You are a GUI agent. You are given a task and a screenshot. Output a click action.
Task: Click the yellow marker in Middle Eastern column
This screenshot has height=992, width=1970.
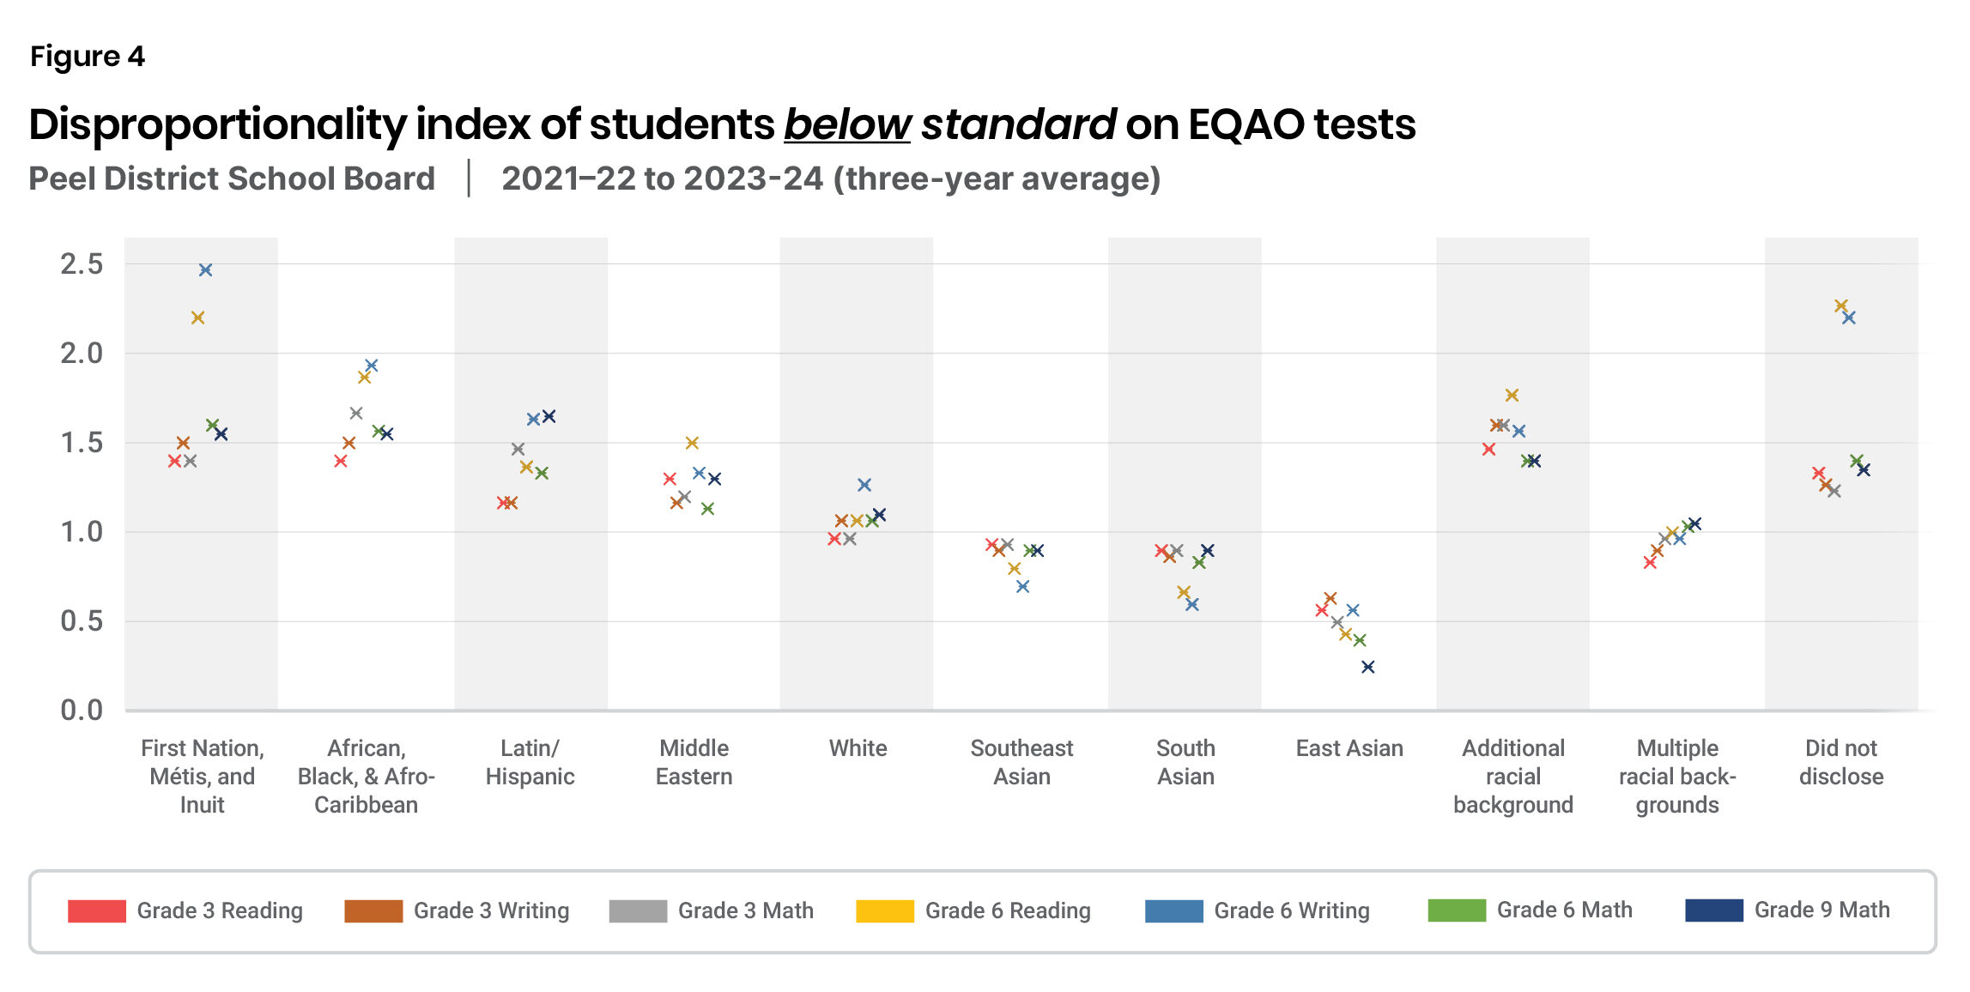tap(692, 443)
